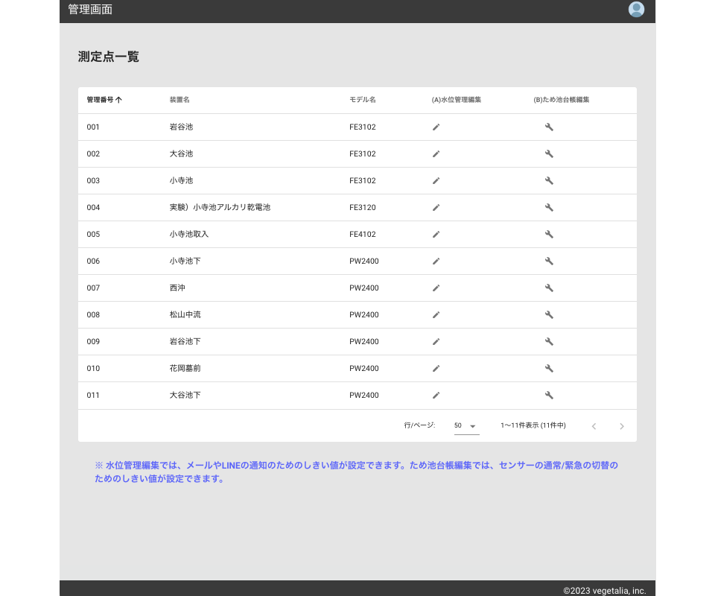Click the wrench icon for 小寺池下
The image size is (715, 596).
coord(549,261)
